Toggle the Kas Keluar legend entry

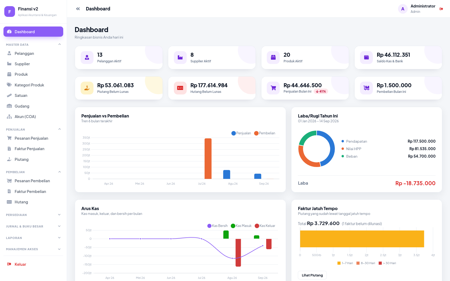[x=265, y=226]
